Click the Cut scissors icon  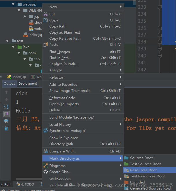[x=46, y=14]
